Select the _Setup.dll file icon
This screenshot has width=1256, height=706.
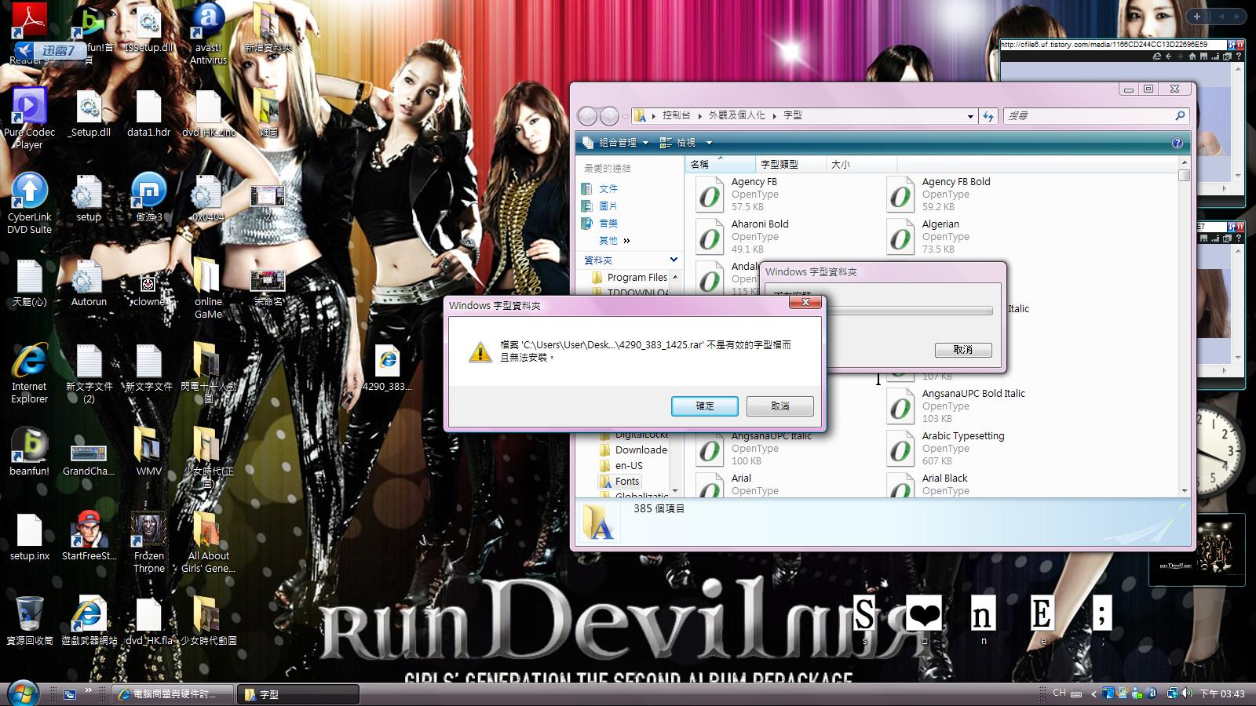(x=89, y=114)
